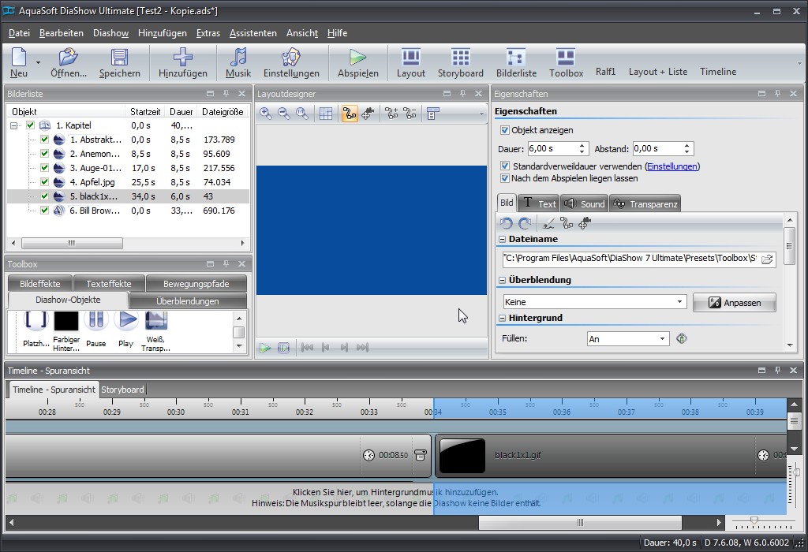808x552 pixels.
Task: Switch to the Transparenz tab
Action: (x=645, y=203)
